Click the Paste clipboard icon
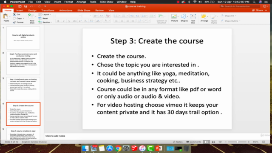Viewport: 272px width, 153px height. pyautogui.click(x=6, y=17)
